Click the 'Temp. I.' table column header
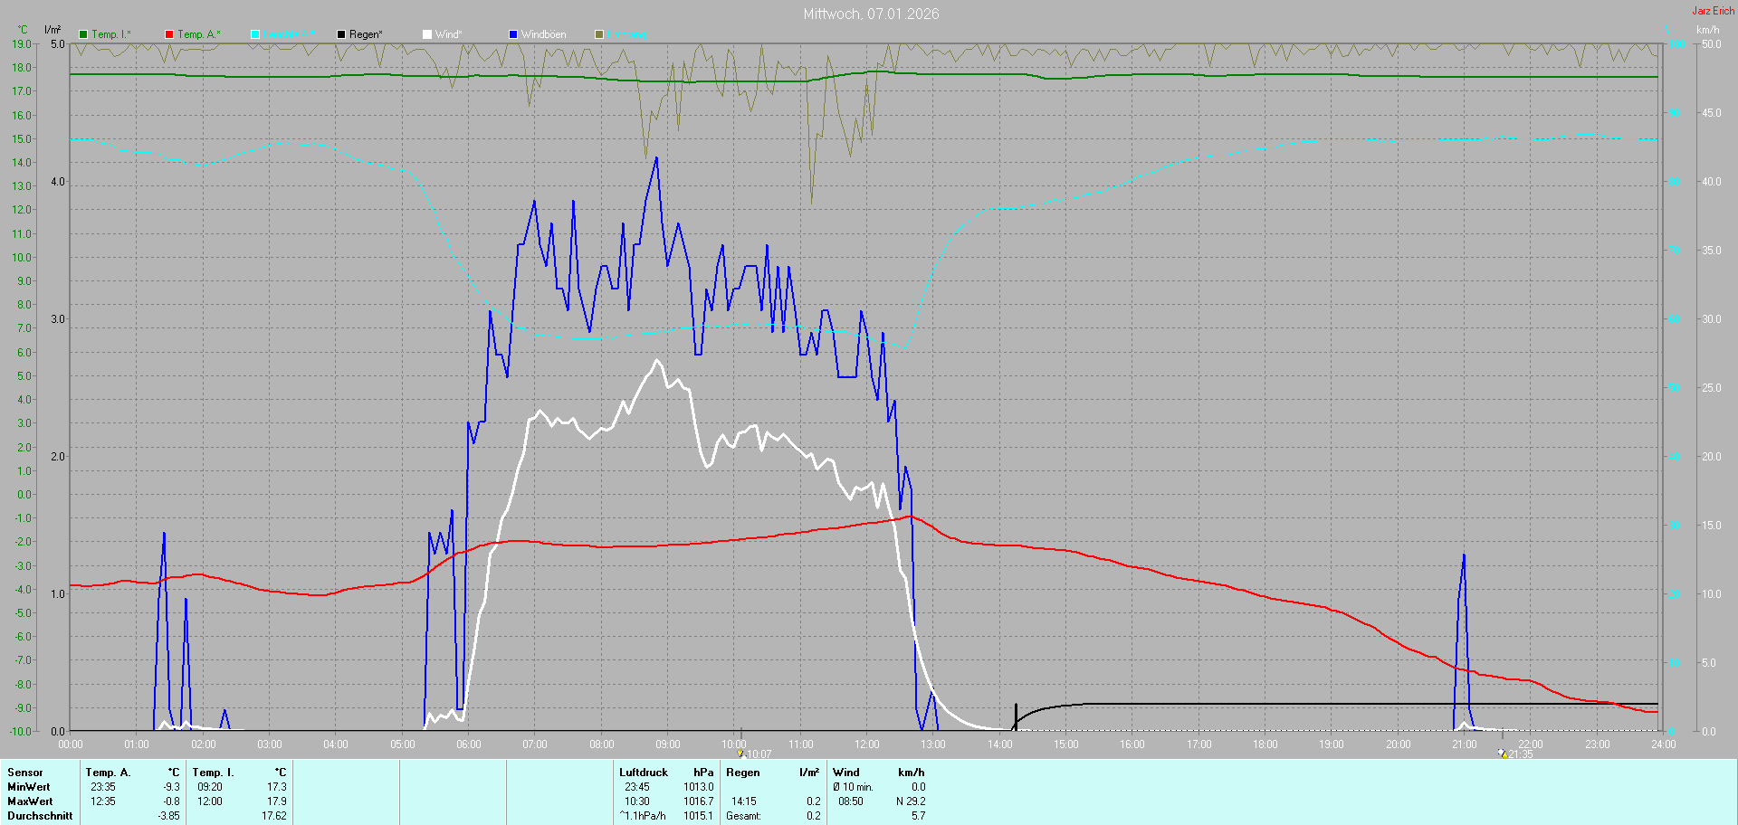The width and height of the screenshot is (1738, 825). point(214,773)
